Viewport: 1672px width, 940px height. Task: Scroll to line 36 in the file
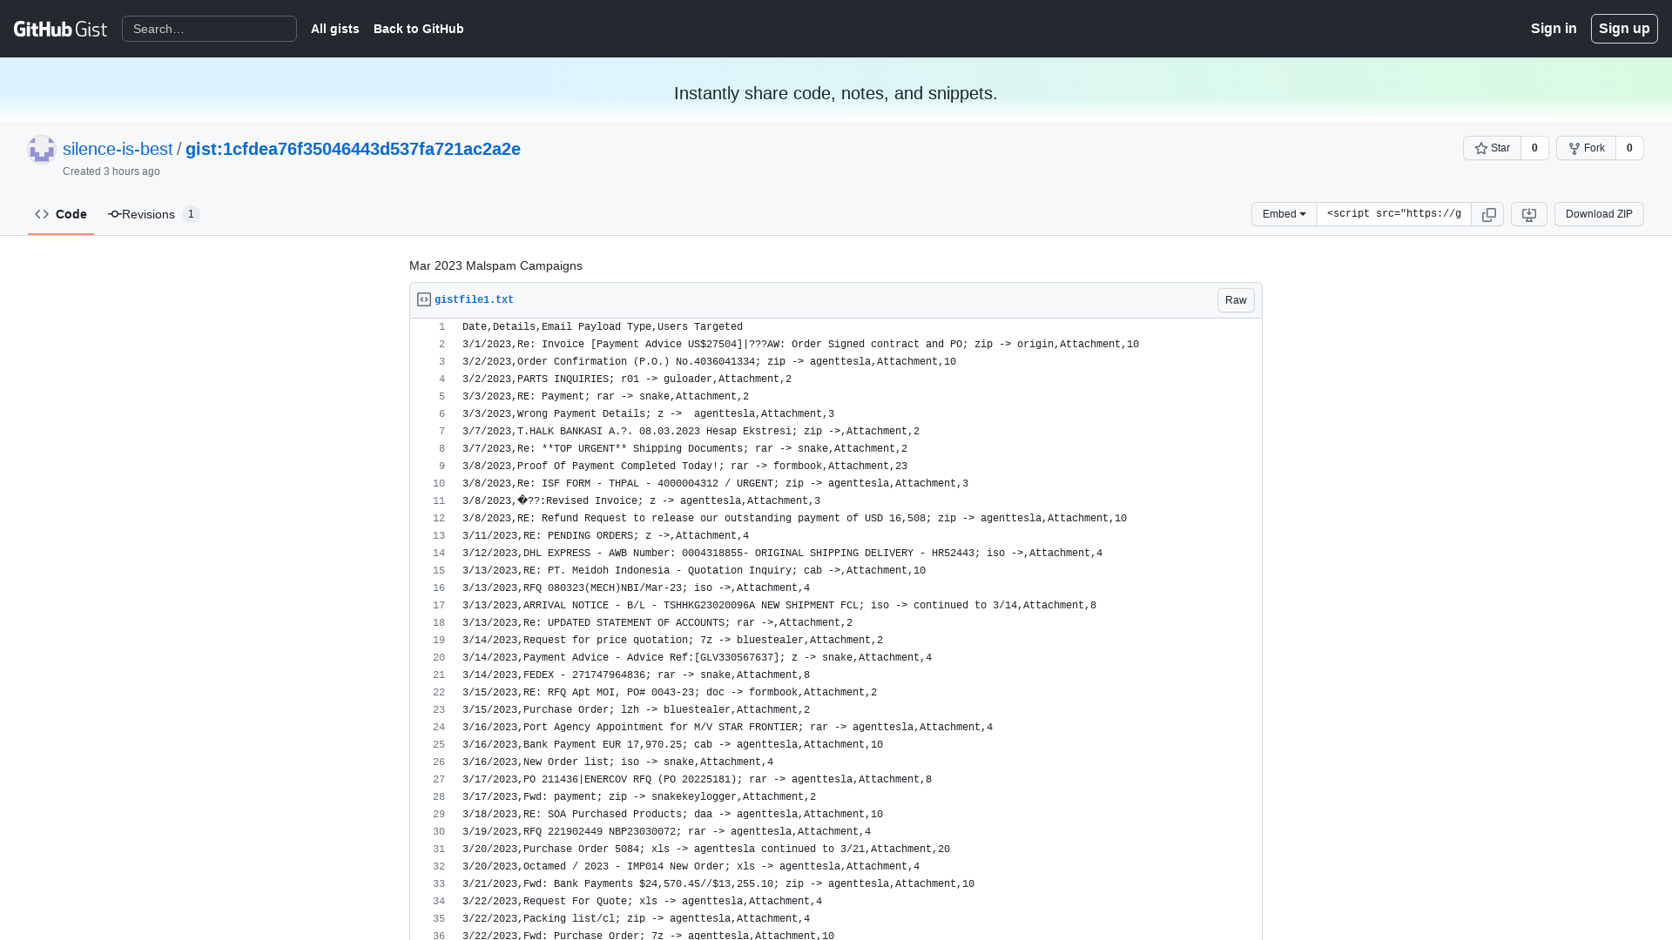click(x=439, y=936)
